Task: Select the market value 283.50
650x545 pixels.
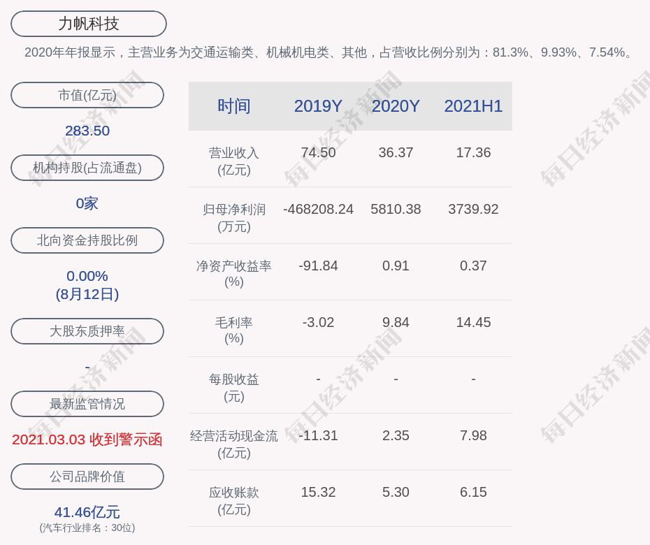Action: pyautogui.click(x=87, y=131)
